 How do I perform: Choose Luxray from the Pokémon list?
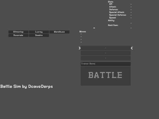(39, 32)
